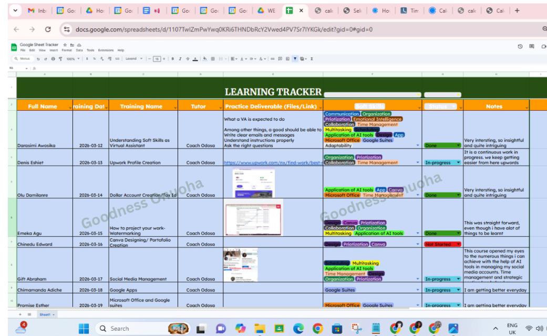The height and width of the screenshot is (336, 547).
Task: Open the Windows Start menu
Action: pos(84,328)
